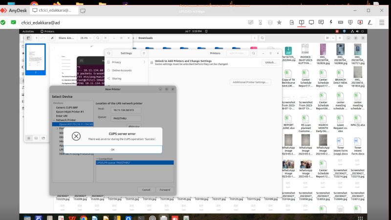Click the remote network icon in top bar
The width and height of the screenshot is (391, 220).
(352, 31)
